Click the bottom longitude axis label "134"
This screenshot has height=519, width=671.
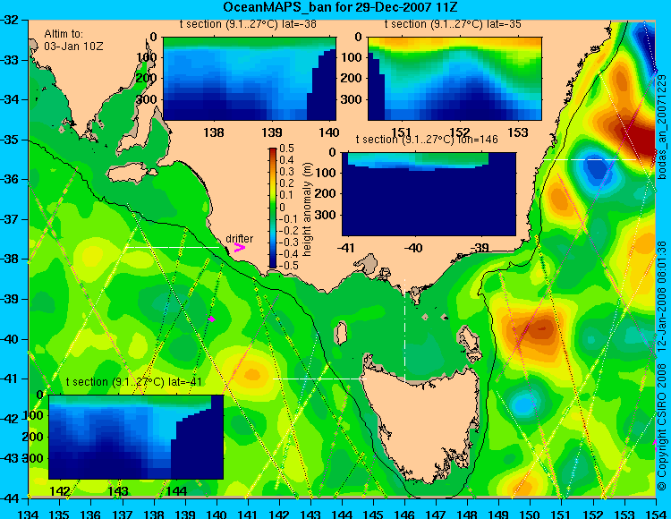pos(29,514)
